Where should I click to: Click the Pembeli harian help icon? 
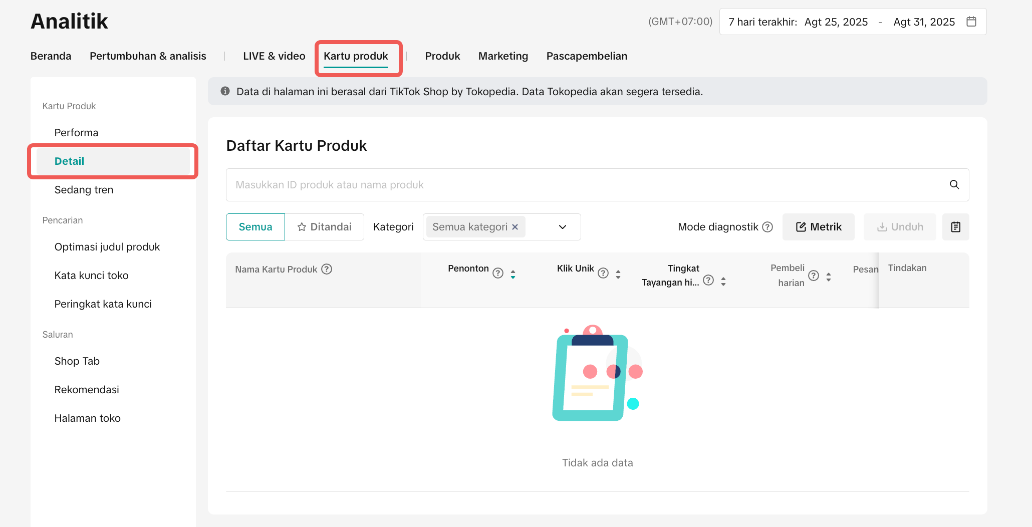tap(814, 276)
